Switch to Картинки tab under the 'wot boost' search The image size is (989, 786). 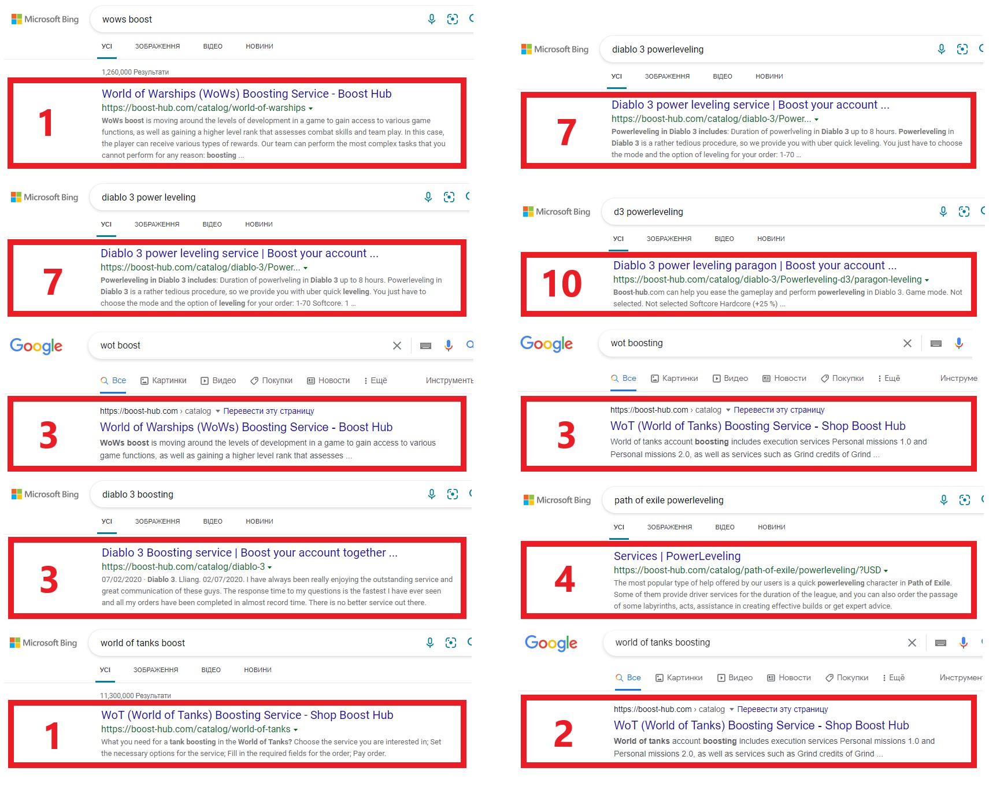point(164,380)
